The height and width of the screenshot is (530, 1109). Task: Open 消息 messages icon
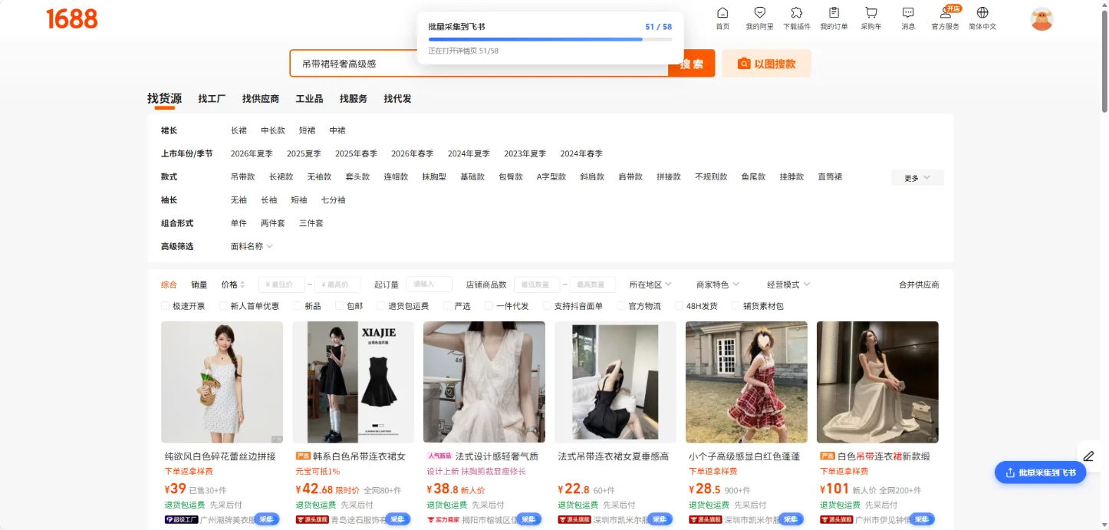(x=908, y=13)
